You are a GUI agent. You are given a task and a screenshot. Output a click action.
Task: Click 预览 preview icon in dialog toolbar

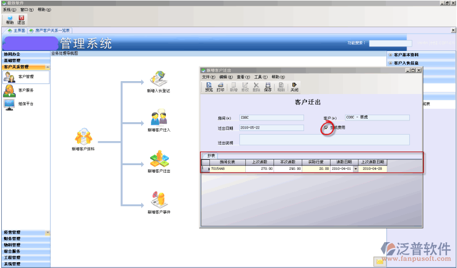pos(209,87)
